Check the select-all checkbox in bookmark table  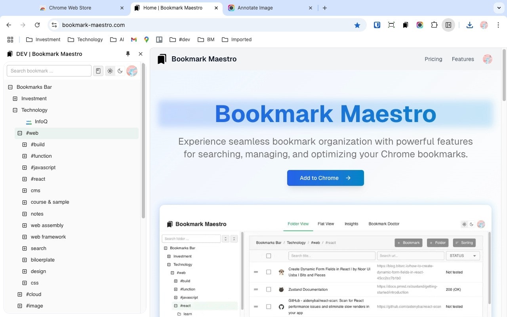pos(269,256)
